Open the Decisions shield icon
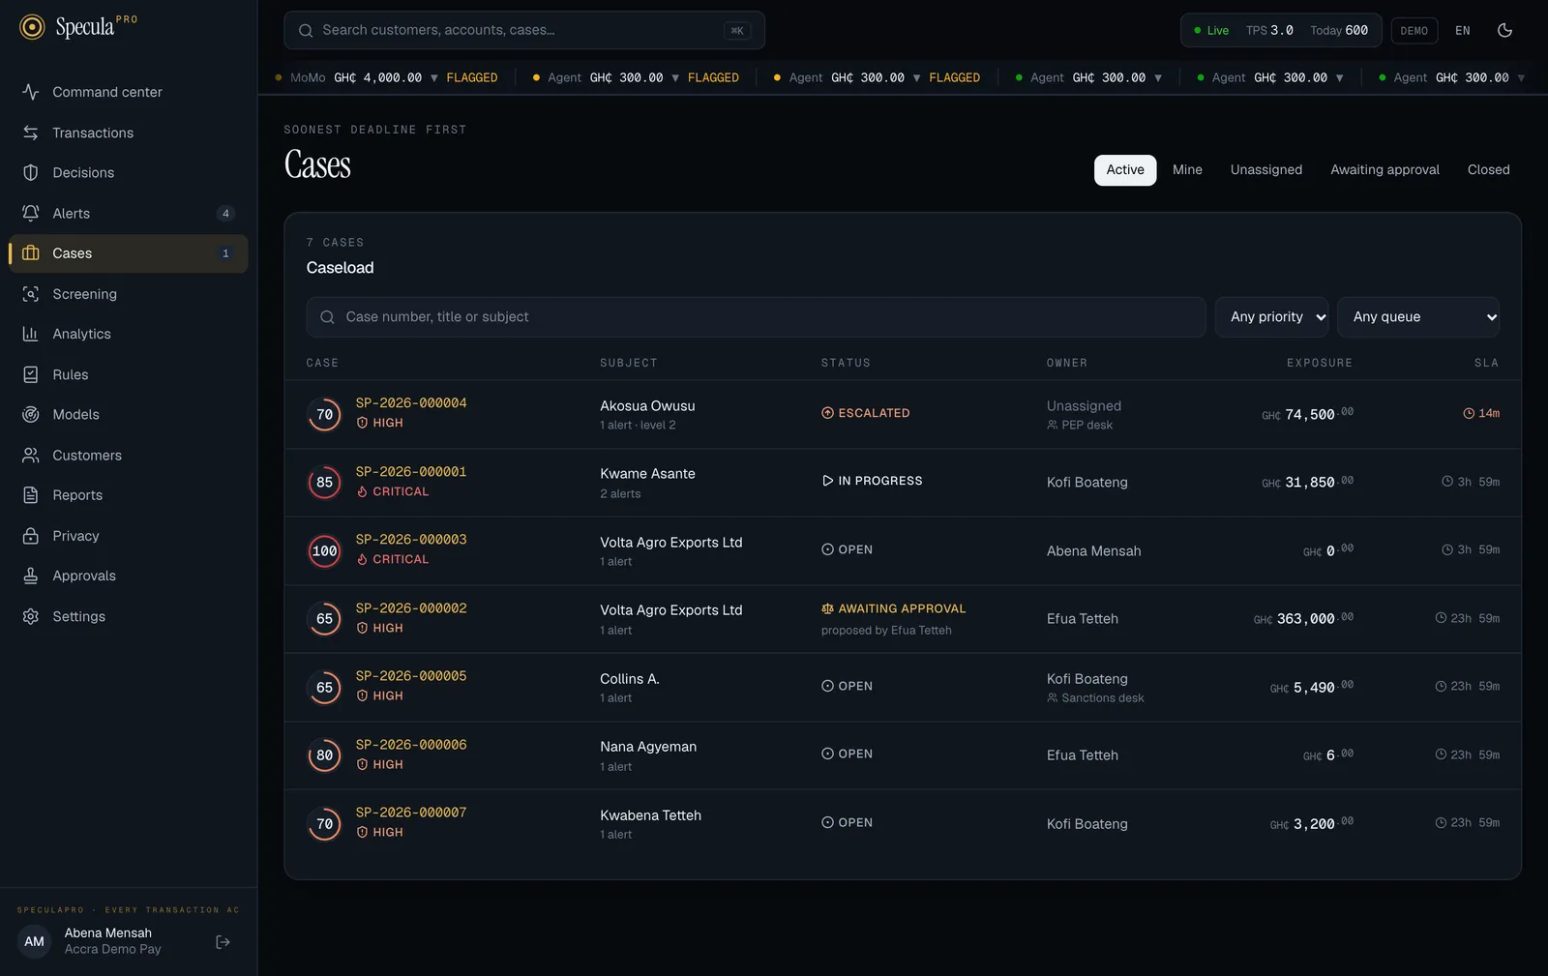This screenshot has height=976, width=1548. [x=31, y=173]
